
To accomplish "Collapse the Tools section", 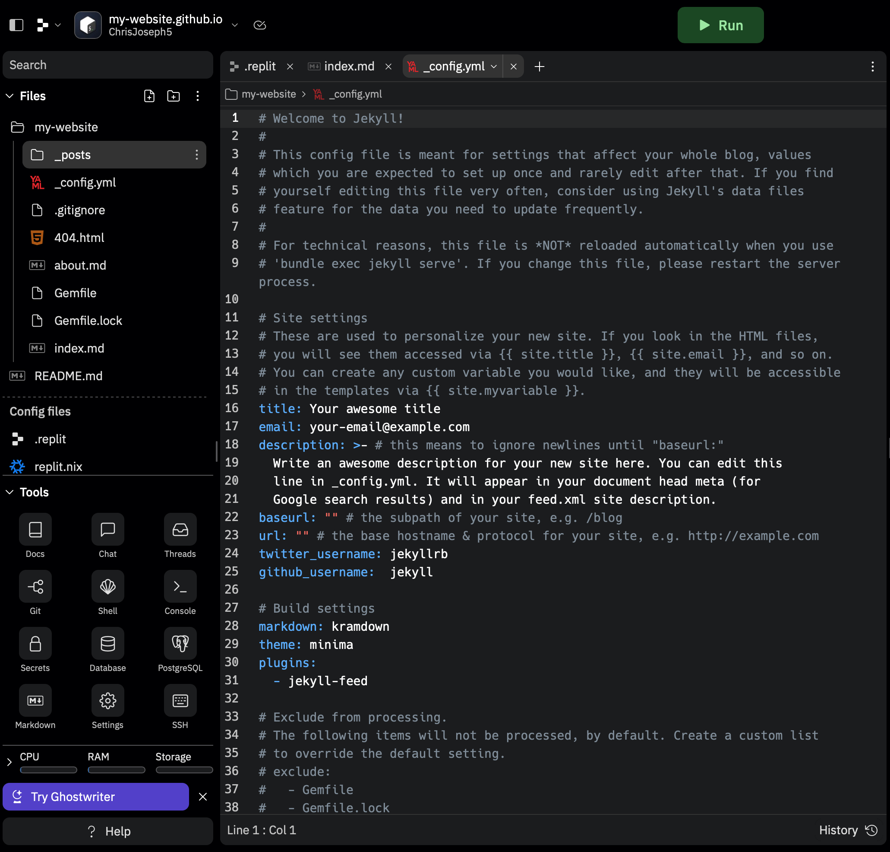I will click(x=9, y=492).
